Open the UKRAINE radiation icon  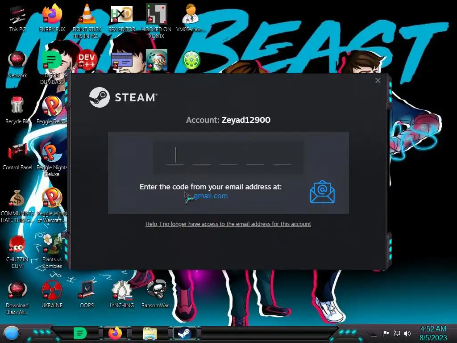click(x=52, y=295)
